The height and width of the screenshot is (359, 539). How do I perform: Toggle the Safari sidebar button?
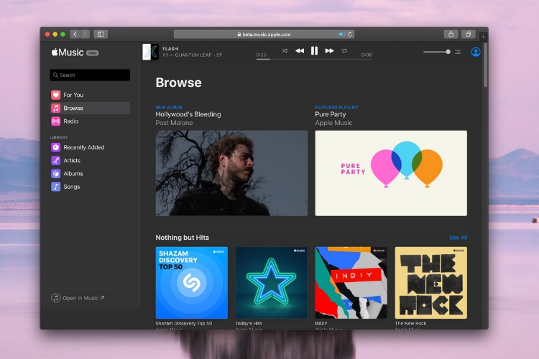point(101,34)
